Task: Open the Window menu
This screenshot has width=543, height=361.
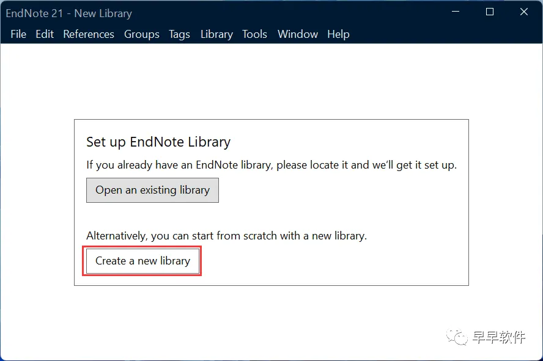Action: [x=298, y=34]
